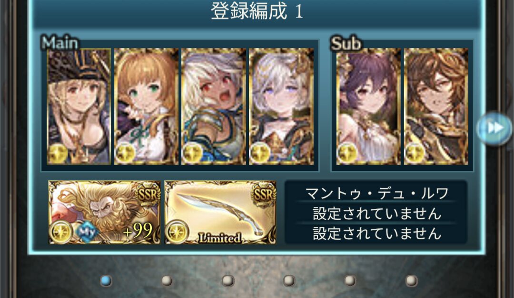This screenshot has width=514, height=298.
Task: Select the silver-haired purple-eyed character portrait
Action: point(281,106)
